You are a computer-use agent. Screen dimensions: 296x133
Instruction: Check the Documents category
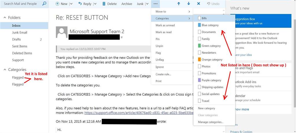(x=199, y=32)
